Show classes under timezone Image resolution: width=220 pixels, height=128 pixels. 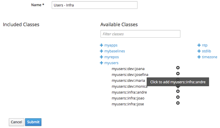coord(207,57)
